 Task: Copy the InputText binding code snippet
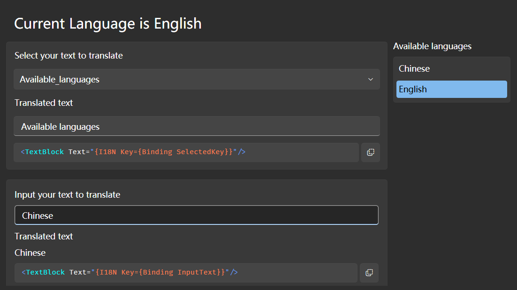pyautogui.click(x=369, y=273)
